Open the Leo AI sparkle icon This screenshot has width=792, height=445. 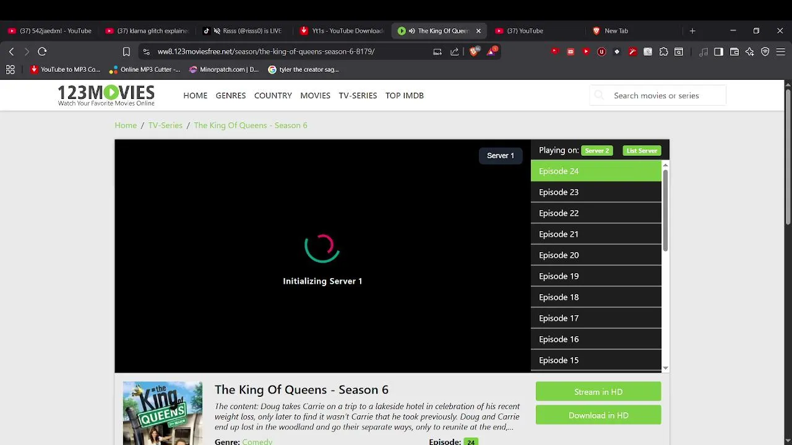pos(750,52)
